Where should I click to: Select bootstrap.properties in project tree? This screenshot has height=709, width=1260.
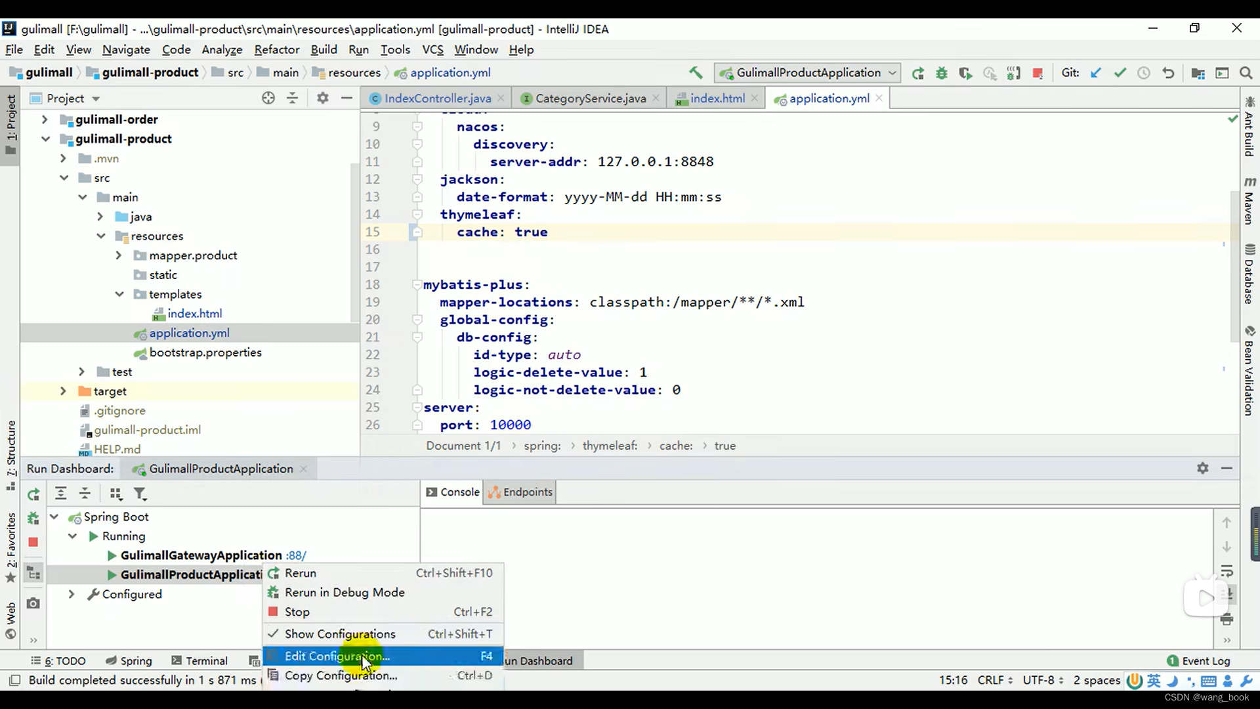[x=205, y=353]
